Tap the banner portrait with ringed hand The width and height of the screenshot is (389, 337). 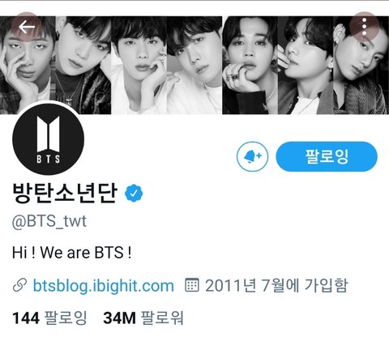250,65
